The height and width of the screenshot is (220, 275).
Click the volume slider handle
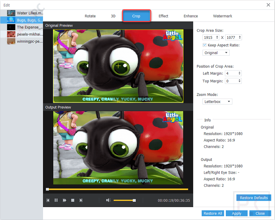pos(134,200)
